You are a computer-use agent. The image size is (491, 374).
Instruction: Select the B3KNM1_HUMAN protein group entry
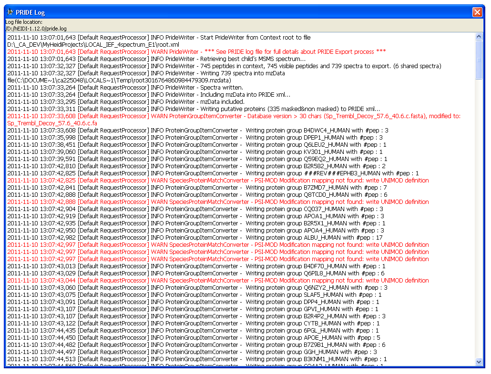pos(197,359)
